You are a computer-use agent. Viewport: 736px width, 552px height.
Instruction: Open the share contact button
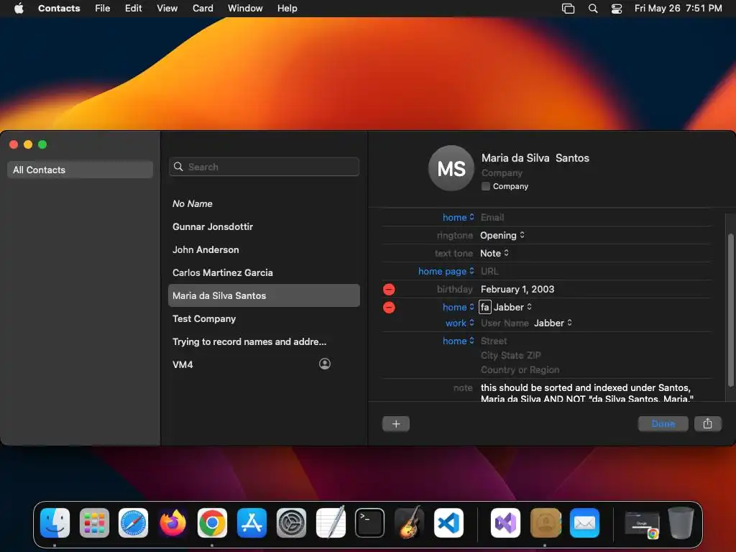pos(707,424)
